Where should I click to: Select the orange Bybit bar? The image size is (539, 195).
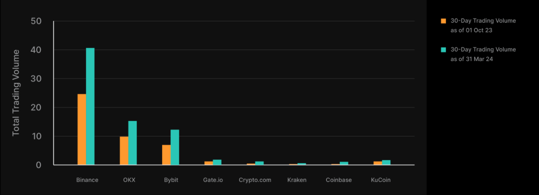pos(166,155)
